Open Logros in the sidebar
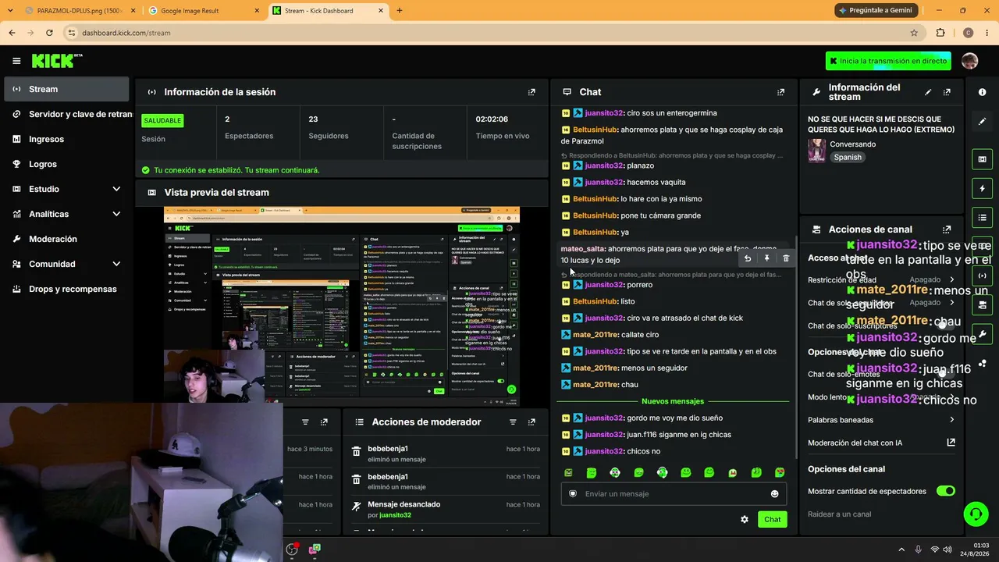Viewport: 999px width, 562px height. (66, 164)
